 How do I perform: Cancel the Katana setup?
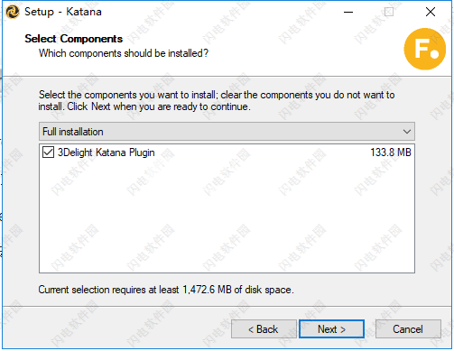coord(408,329)
